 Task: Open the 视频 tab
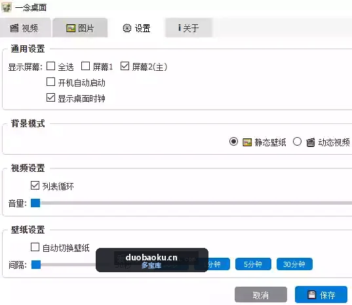point(25,28)
